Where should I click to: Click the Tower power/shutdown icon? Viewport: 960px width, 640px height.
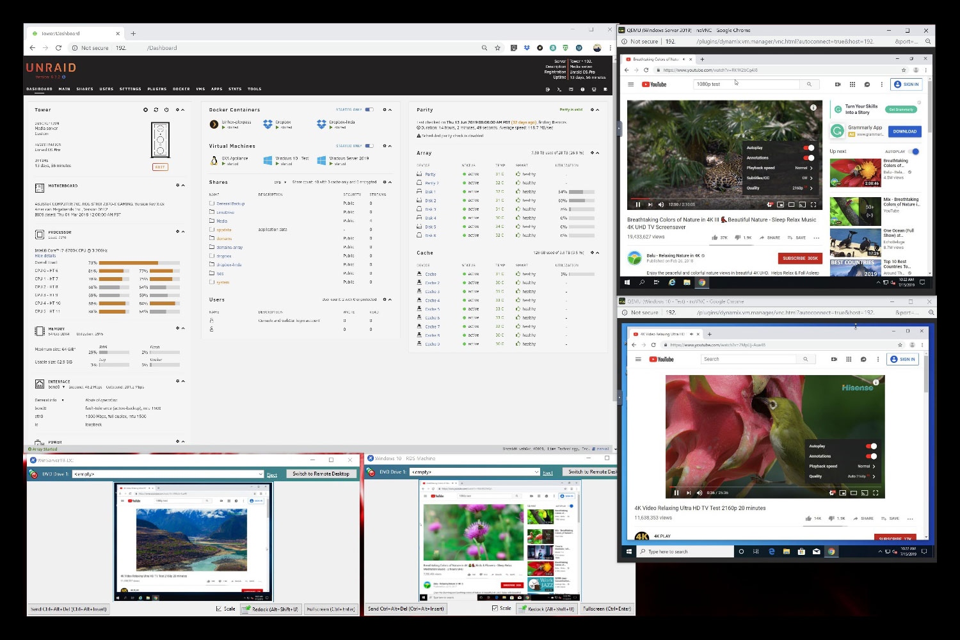click(x=166, y=110)
